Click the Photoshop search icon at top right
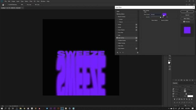The height and width of the screenshot is (110, 196). click(x=187, y=5)
